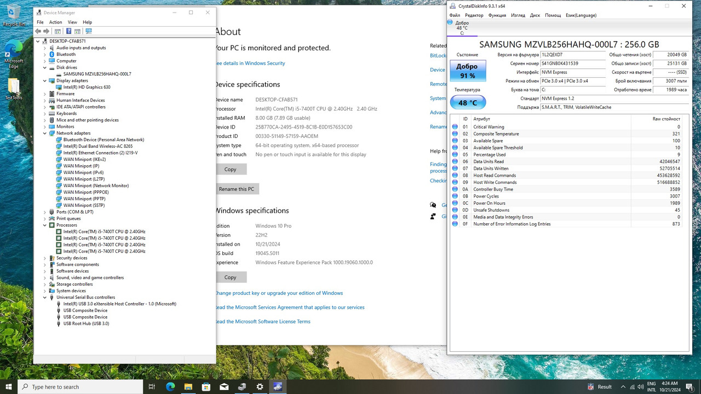
Task: Collapse the DESKTOP-CFAB571 root node
Action: point(38,41)
